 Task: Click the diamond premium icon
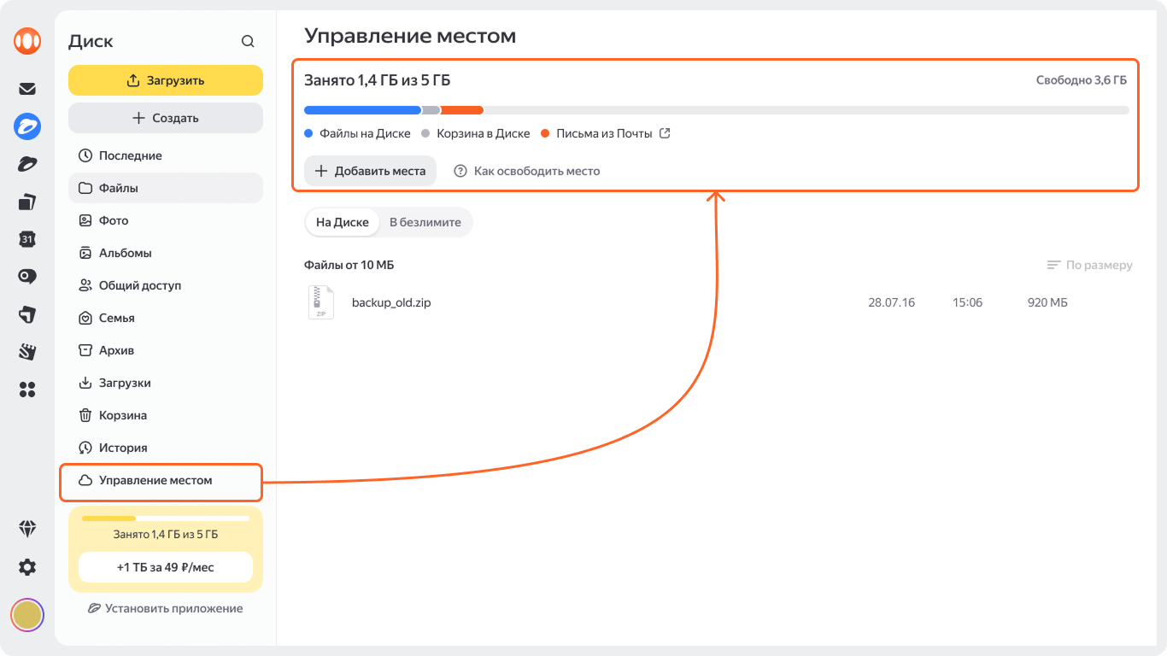(x=27, y=529)
